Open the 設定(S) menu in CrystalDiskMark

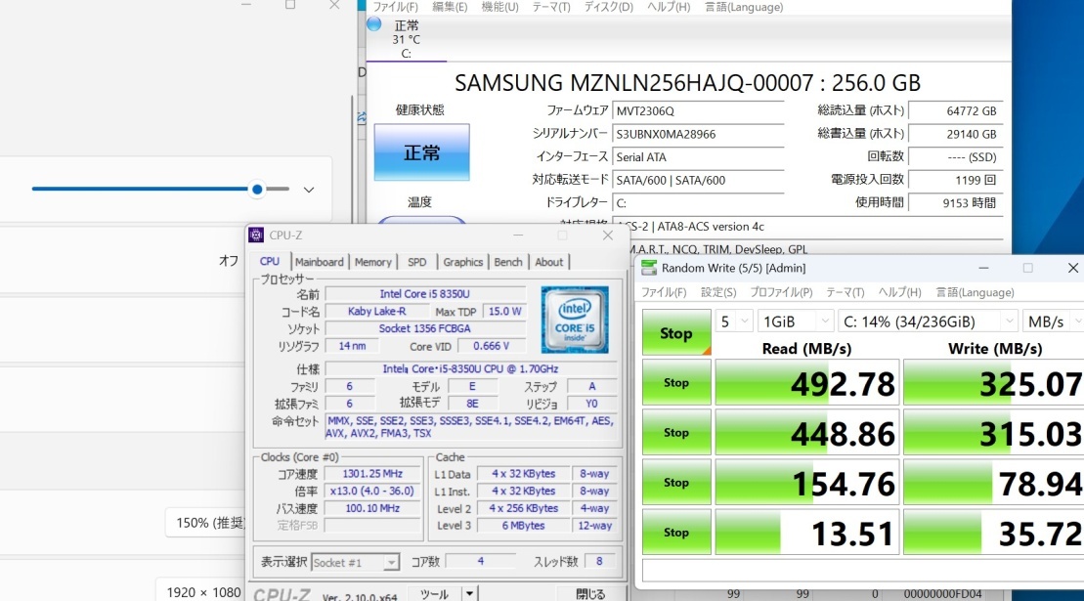point(718,292)
